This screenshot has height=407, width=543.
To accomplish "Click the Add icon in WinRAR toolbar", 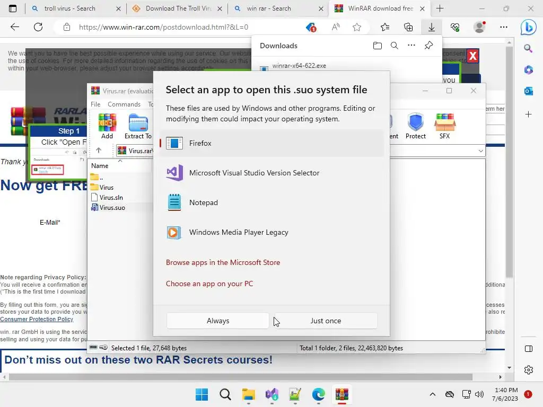I will point(107,126).
